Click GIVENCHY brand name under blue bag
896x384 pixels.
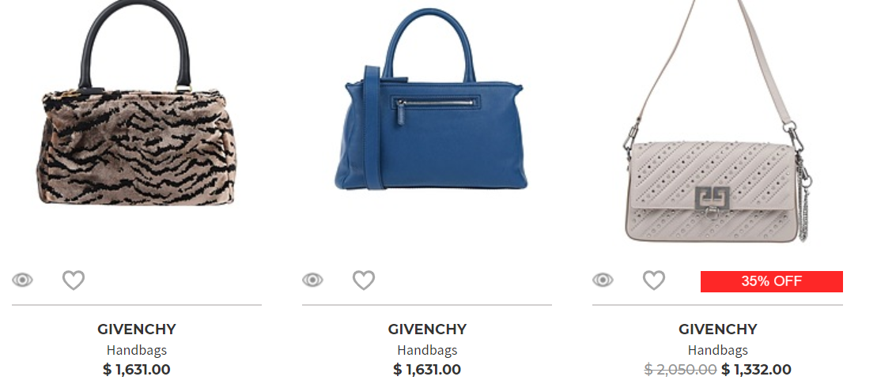click(x=427, y=329)
